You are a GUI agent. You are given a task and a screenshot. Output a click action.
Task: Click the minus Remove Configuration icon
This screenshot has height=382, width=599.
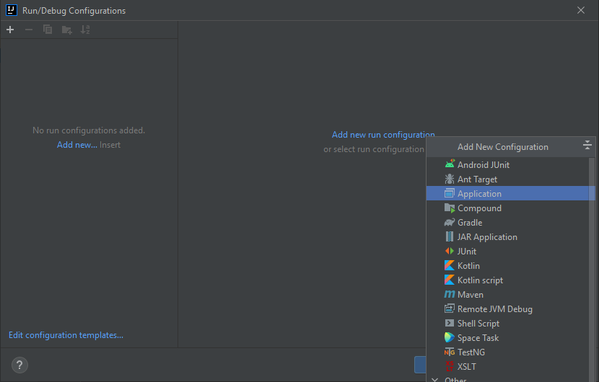[x=29, y=30]
